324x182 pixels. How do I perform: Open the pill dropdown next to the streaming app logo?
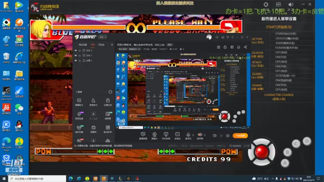click(x=103, y=37)
